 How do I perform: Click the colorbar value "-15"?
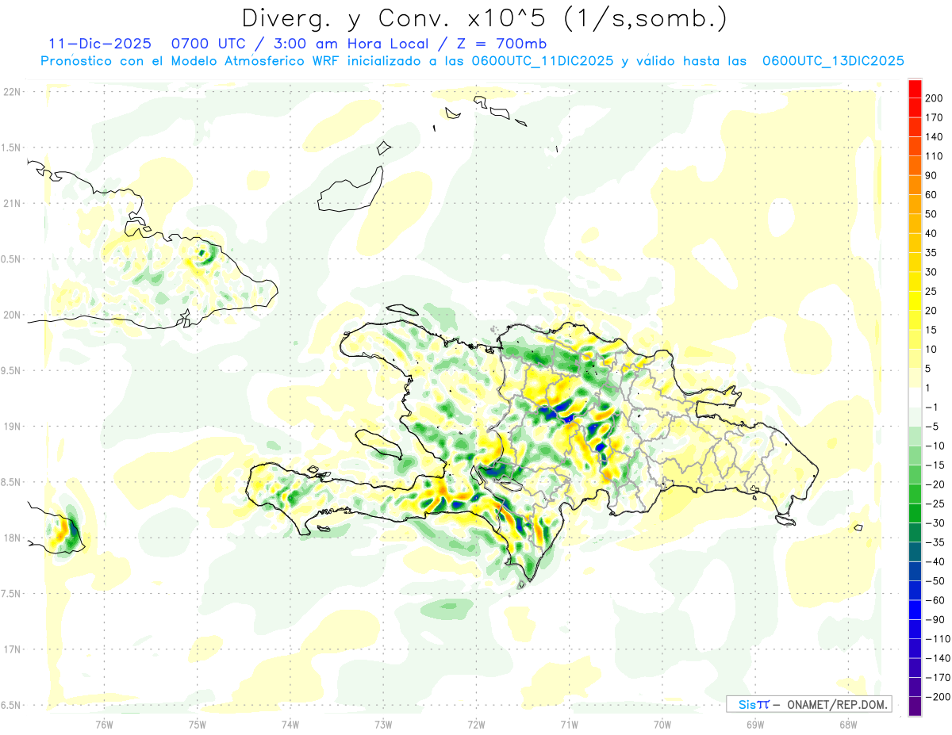pyautogui.click(x=934, y=465)
